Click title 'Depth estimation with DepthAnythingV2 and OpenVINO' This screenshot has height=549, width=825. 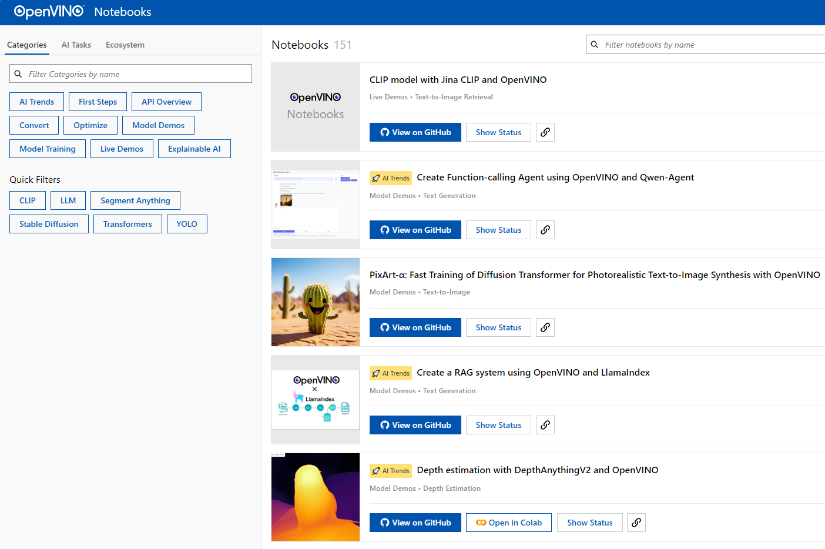click(538, 470)
